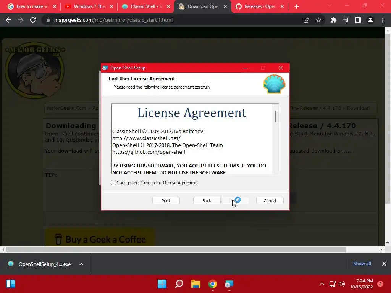Close the Classic Shell tab

pyautogui.click(x=168, y=6)
